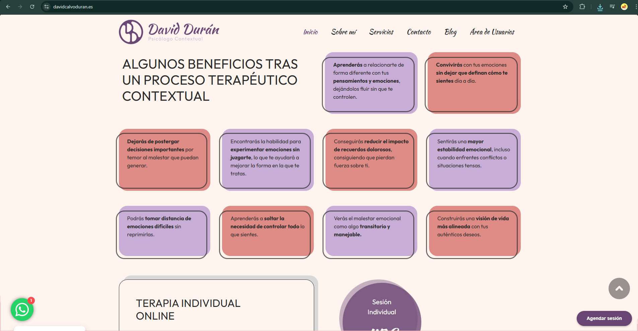638x331 pixels.
Task: Open site information icon in address bar
Action: click(47, 7)
